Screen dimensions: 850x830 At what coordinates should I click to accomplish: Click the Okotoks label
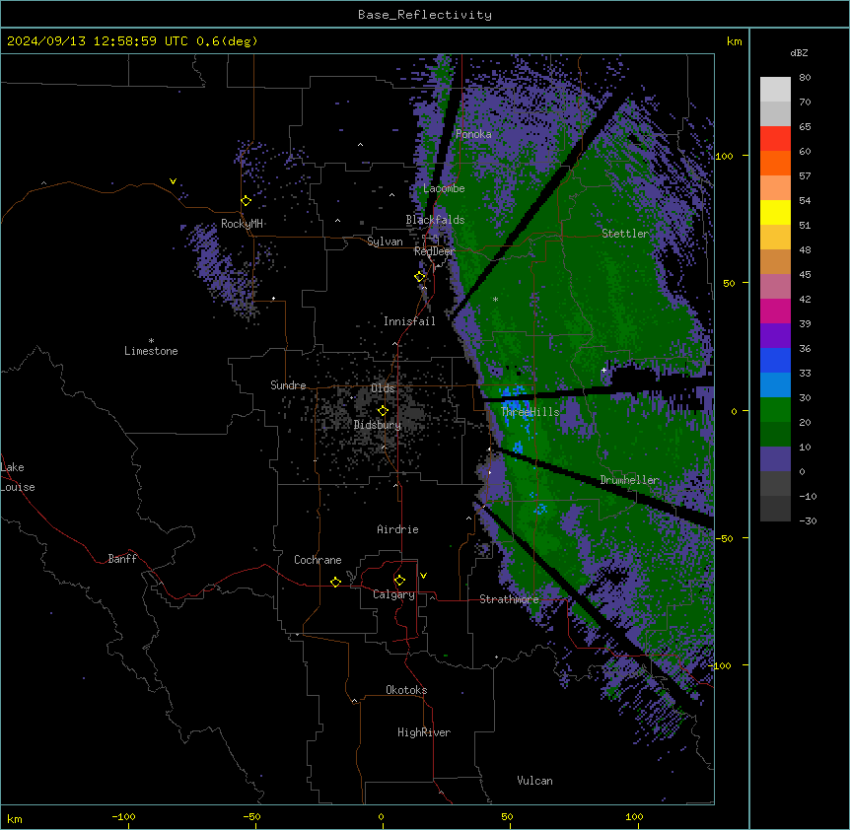406,690
